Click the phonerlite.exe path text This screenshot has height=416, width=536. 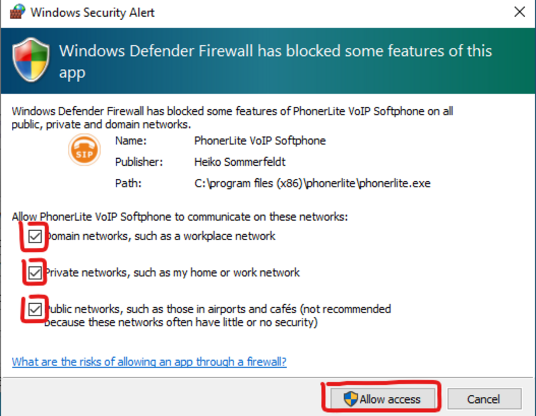coord(312,184)
